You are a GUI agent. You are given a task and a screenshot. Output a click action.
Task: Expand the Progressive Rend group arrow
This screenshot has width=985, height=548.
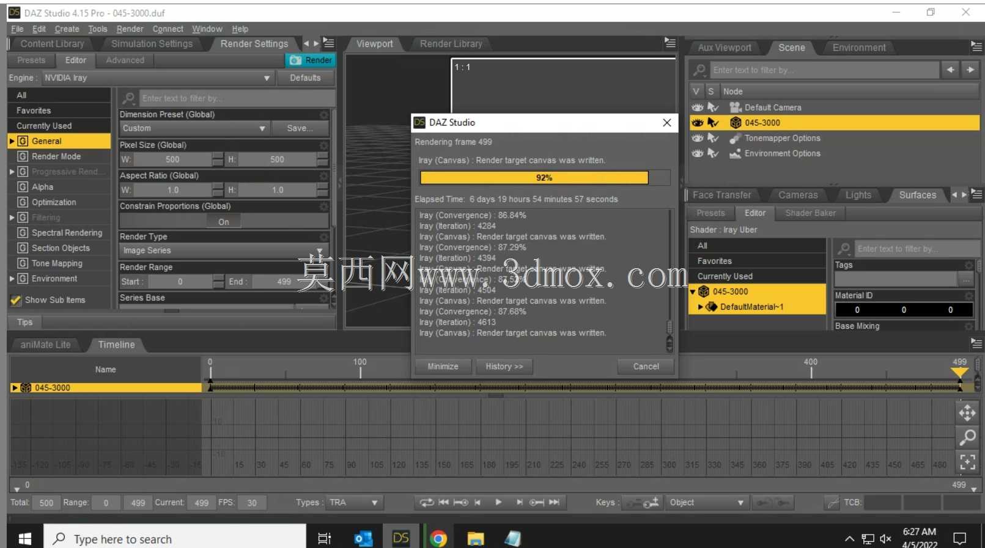(12, 172)
